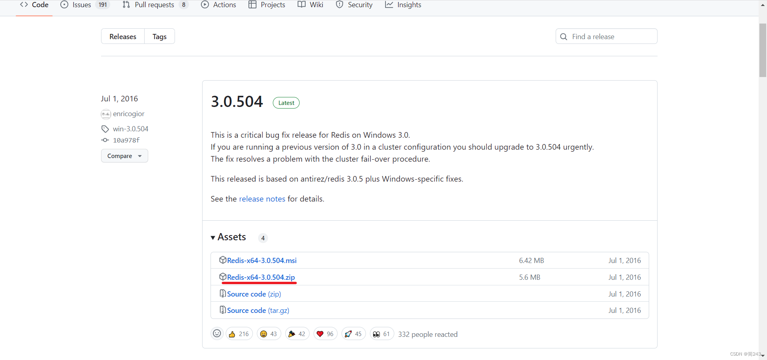Open the Issues tab
Viewport: 767px width, 360px height.
click(85, 5)
